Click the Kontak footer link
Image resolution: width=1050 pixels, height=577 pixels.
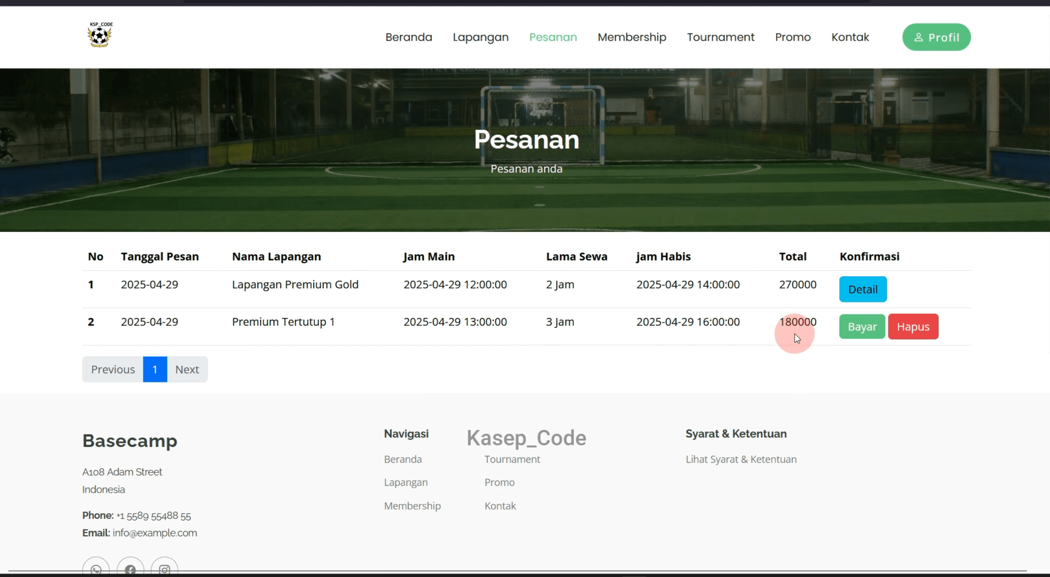click(500, 506)
